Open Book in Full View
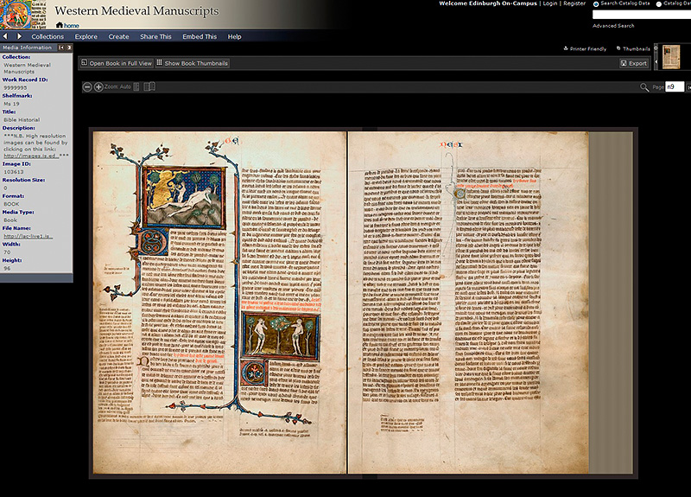691x497 pixels. pyautogui.click(x=117, y=63)
